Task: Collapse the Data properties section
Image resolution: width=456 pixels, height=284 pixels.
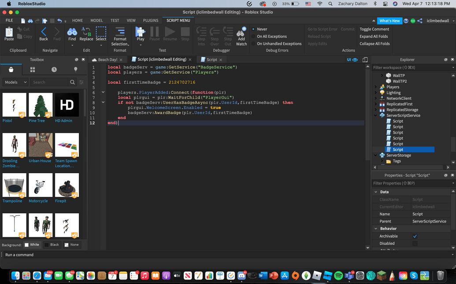Action: pos(376,192)
